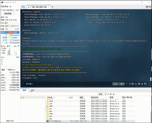Refresh the remote file list
Image resolution: width=152 pixels, height=123 pixels.
pos(106,94)
